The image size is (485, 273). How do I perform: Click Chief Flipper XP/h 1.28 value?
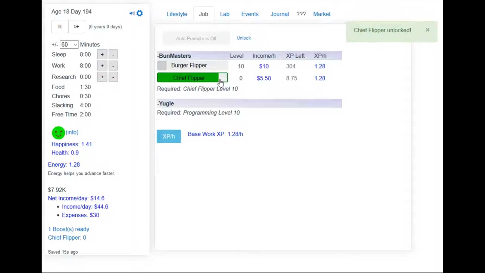point(320,78)
